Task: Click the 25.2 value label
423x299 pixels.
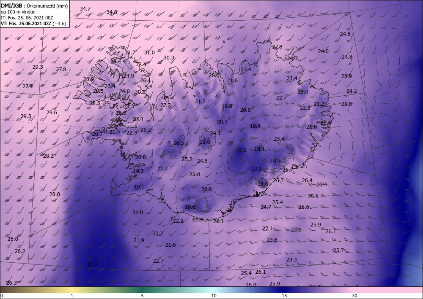Action: click(x=187, y=159)
